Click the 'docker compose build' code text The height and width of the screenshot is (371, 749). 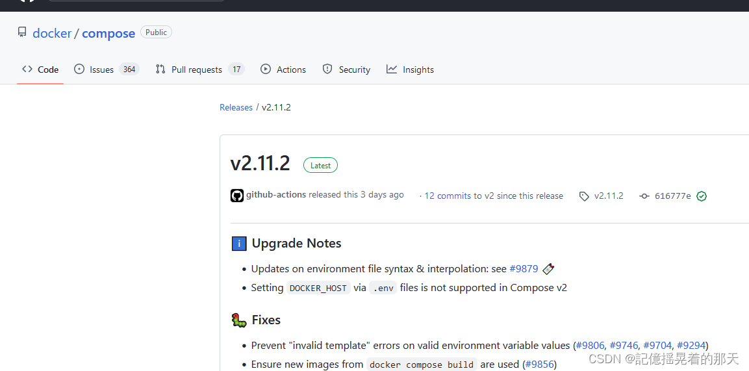422,365
